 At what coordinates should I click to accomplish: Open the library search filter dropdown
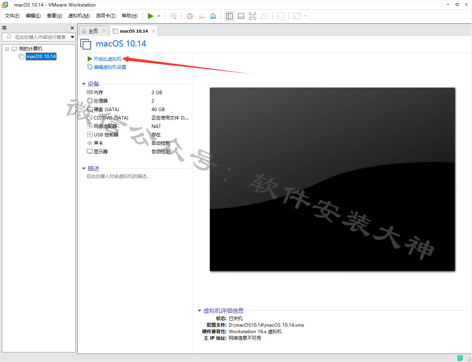tap(73, 37)
